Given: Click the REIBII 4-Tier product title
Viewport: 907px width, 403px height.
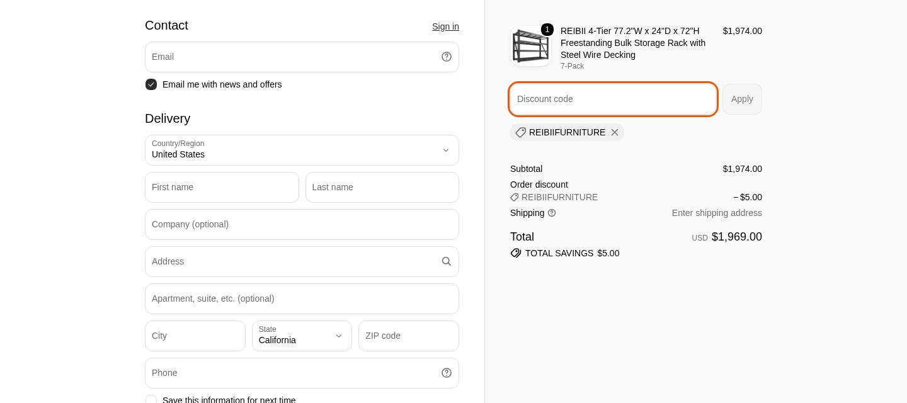Looking at the screenshot, I should click(x=633, y=43).
